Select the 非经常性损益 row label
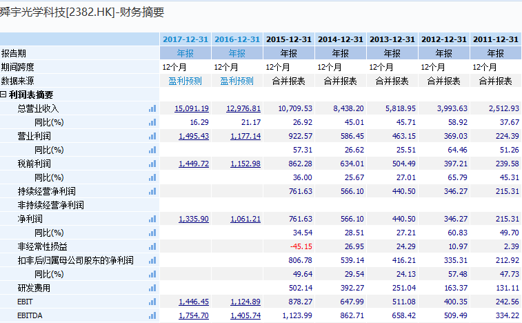Viewport: 522px width, 323px height. [x=43, y=246]
